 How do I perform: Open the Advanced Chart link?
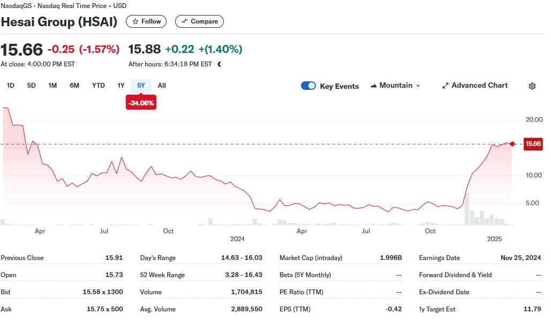pyautogui.click(x=475, y=86)
